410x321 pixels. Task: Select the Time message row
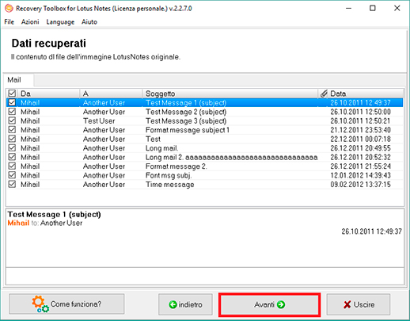point(204,185)
